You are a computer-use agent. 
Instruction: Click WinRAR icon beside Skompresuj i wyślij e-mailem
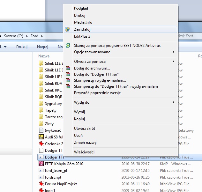pos(67,80)
